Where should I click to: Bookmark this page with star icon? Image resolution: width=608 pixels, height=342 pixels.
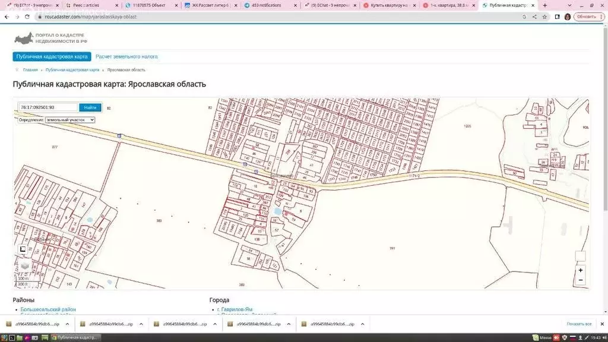click(x=544, y=17)
